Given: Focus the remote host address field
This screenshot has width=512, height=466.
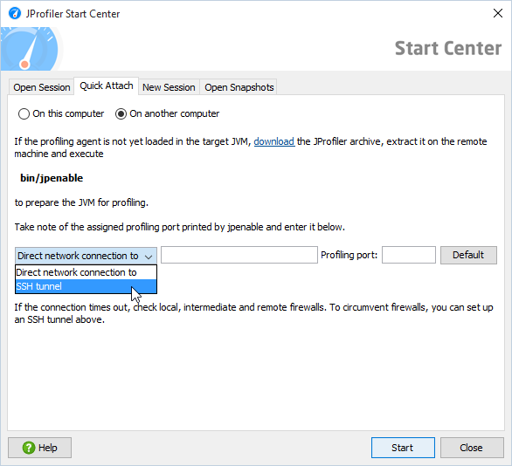Looking at the screenshot, I should pos(239,255).
